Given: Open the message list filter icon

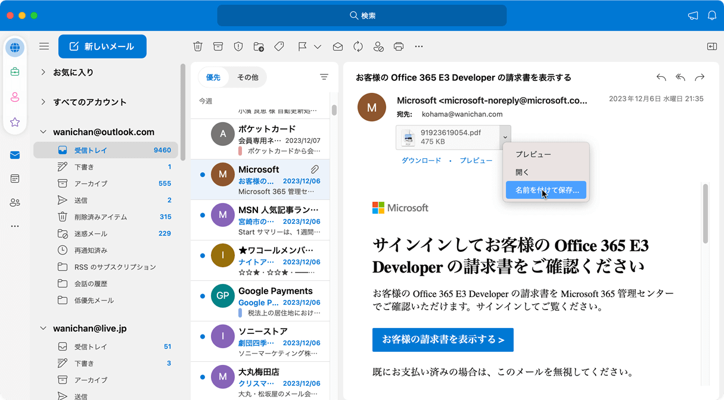Looking at the screenshot, I should [x=324, y=77].
